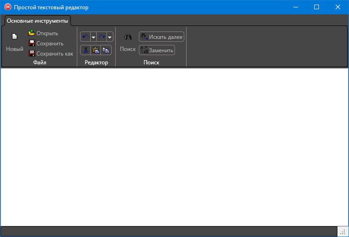Click the undo arrow icon
Viewport: 349px width, 237px height.
[86, 37]
